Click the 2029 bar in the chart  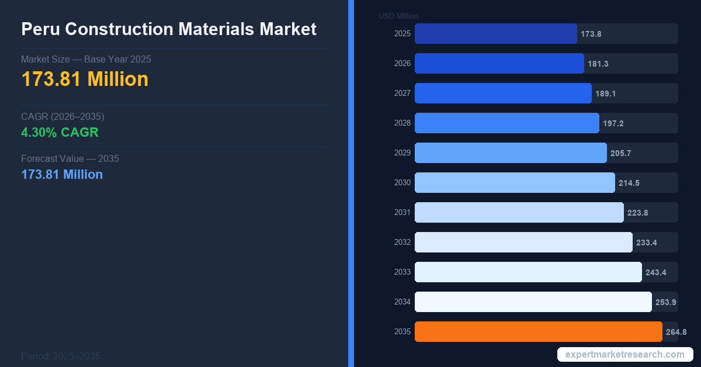511,153
